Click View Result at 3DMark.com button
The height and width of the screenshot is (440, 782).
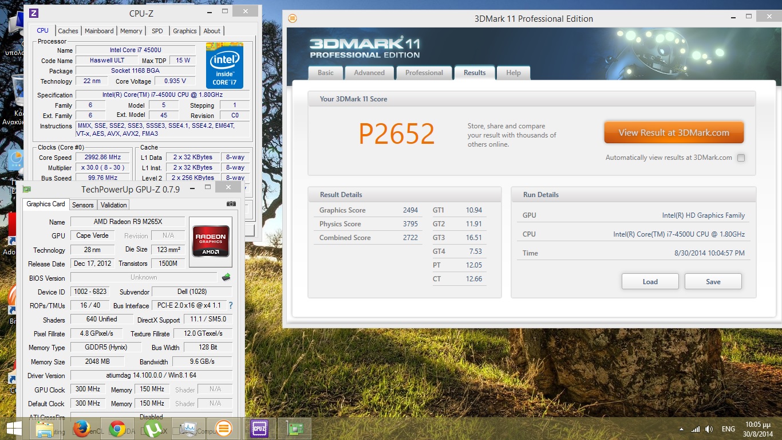tap(674, 132)
